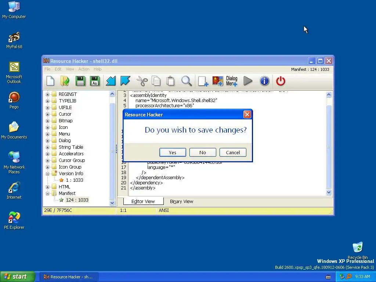Switch to Editor View tab
This screenshot has height=282, width=376.
coord(143,201)
